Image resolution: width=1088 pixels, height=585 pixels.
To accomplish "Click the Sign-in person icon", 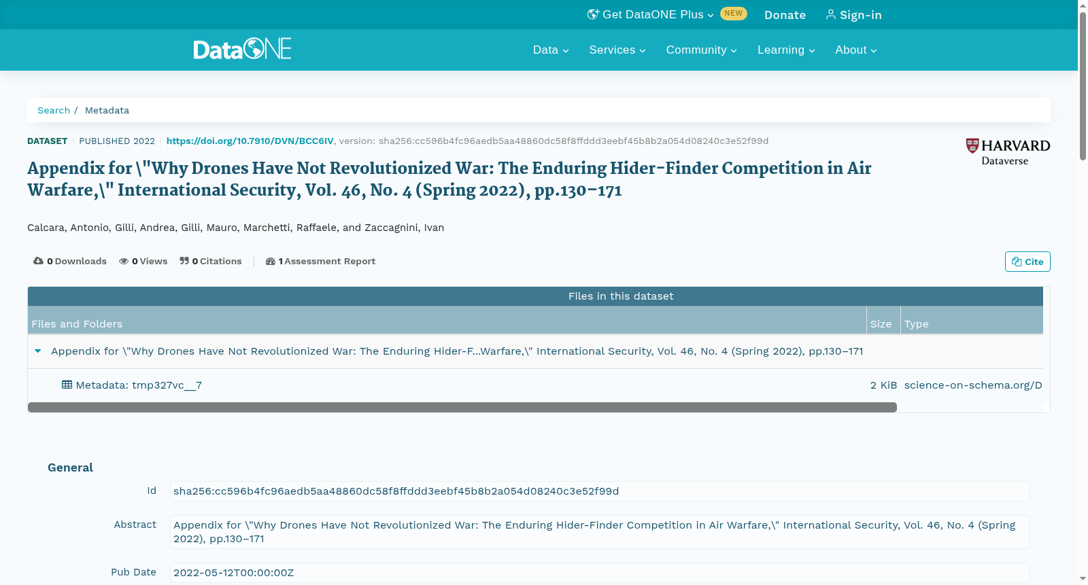I will (x=831, y=14).
